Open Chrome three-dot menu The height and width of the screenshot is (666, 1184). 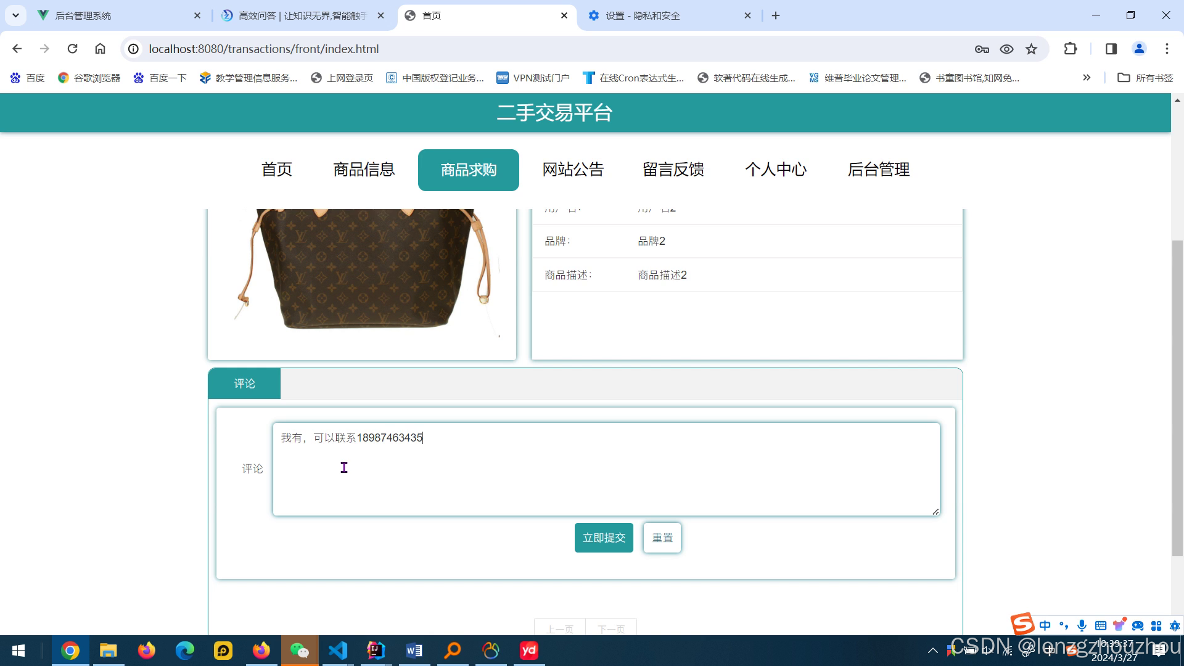pyautogui.click(x=1167, y=49)
